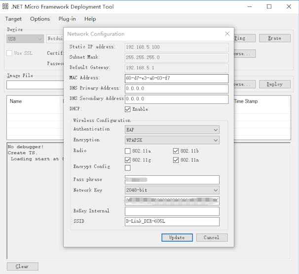Toggle the Use SSL checkbox
Screen dimensions: 299x274
point(9,53)
